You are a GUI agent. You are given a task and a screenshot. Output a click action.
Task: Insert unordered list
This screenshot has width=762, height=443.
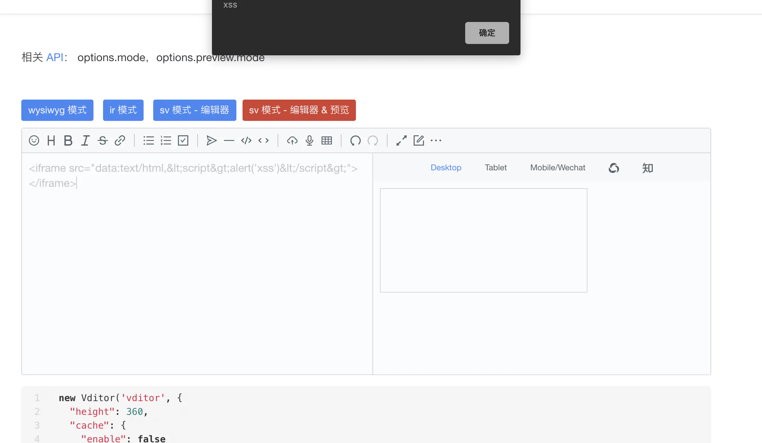pos(148,140)
